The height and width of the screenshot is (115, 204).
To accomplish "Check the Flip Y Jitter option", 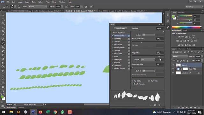I will coord(149,81).
